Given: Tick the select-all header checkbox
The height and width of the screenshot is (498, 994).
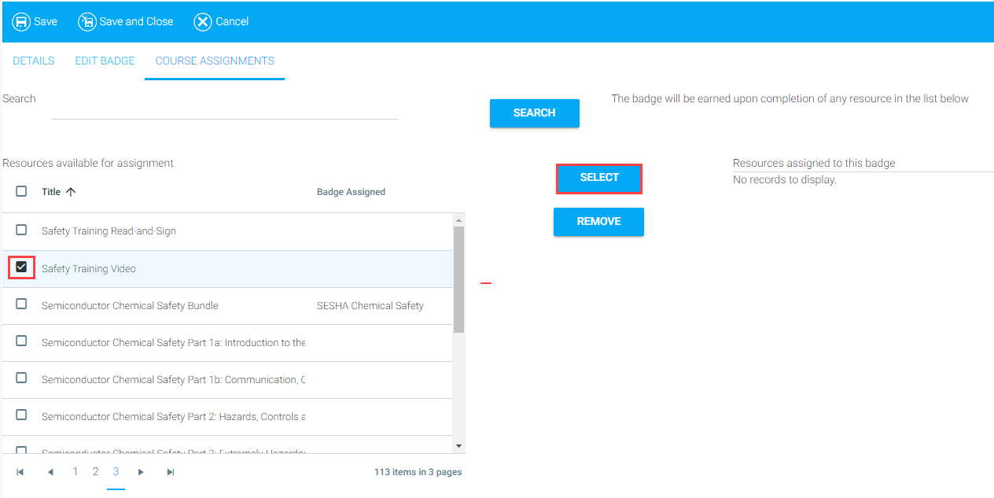Looking at the screenshot, I should coord(21,191).
